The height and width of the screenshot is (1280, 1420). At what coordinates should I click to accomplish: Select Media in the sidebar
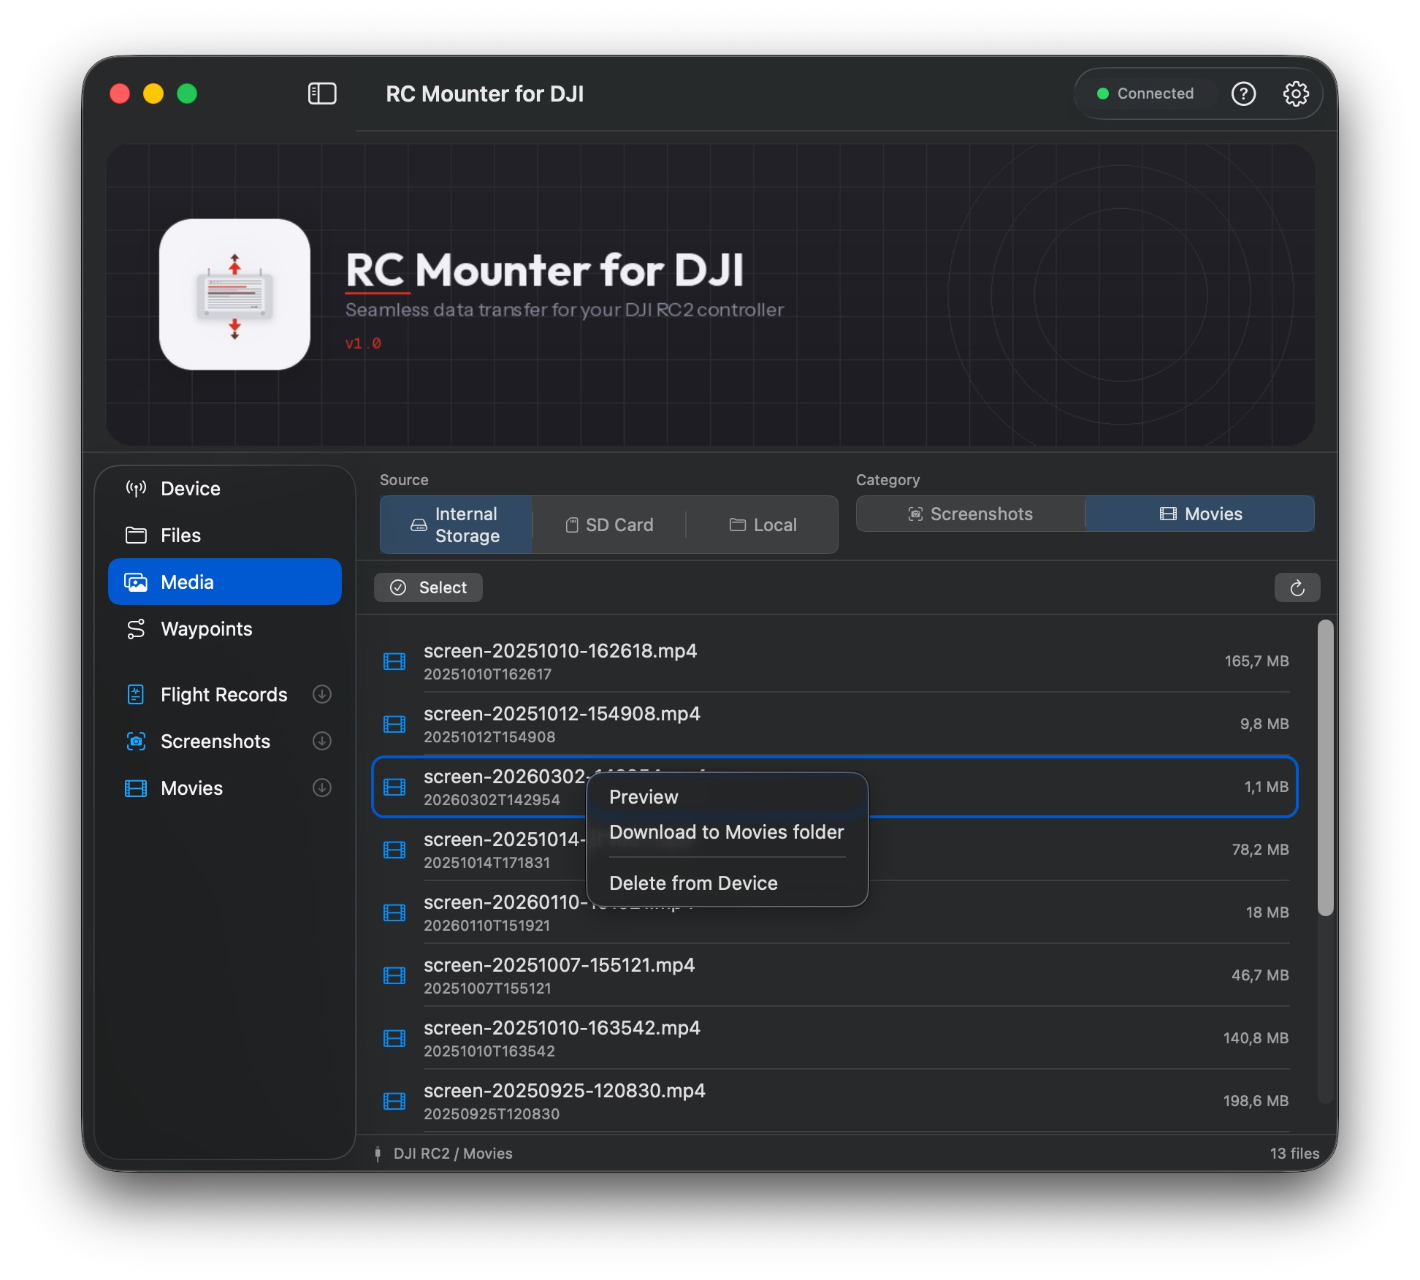(x=225, y=582)
